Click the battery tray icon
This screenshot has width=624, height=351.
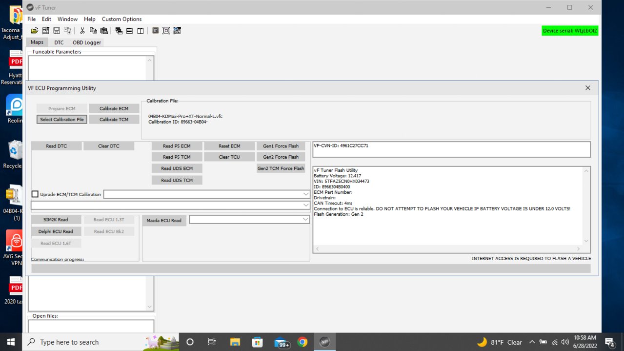pos(543,342)
